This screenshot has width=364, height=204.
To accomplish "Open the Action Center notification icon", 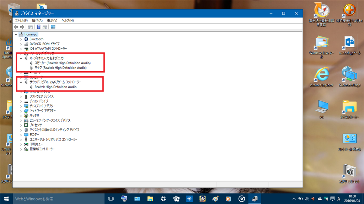I will tap(332, 199).
